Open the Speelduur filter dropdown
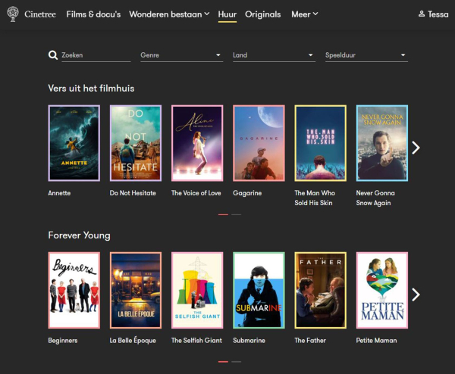Image resolution: width=455 pixels, height=374 pixels. point(366,55)
